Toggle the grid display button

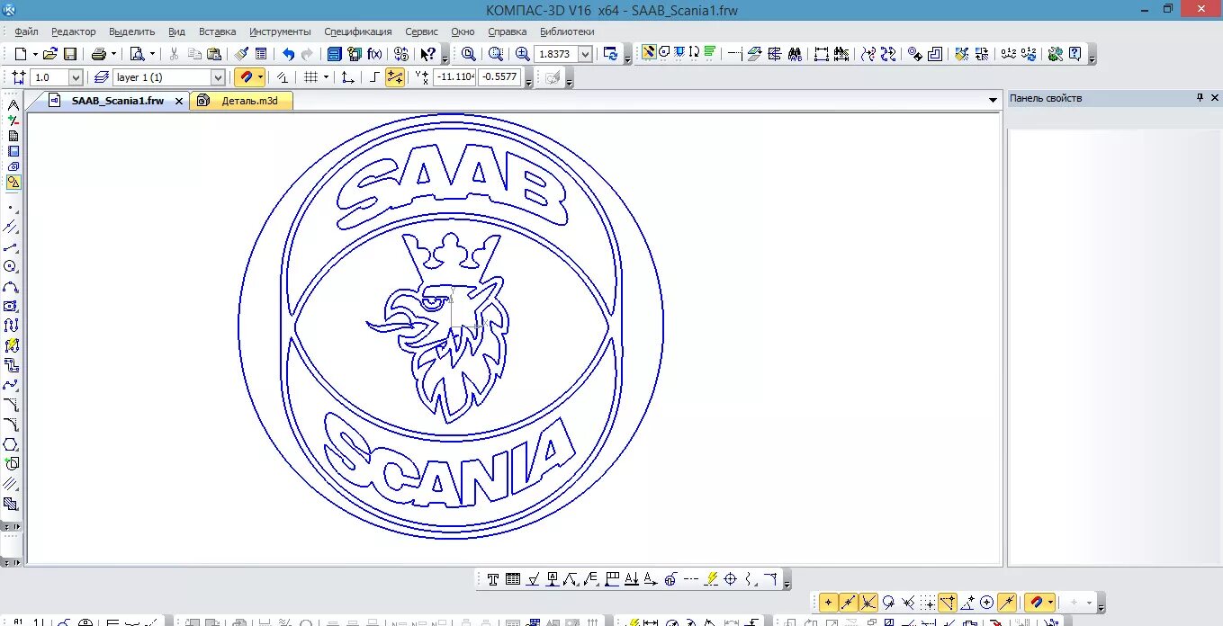(x=310, y=77)
